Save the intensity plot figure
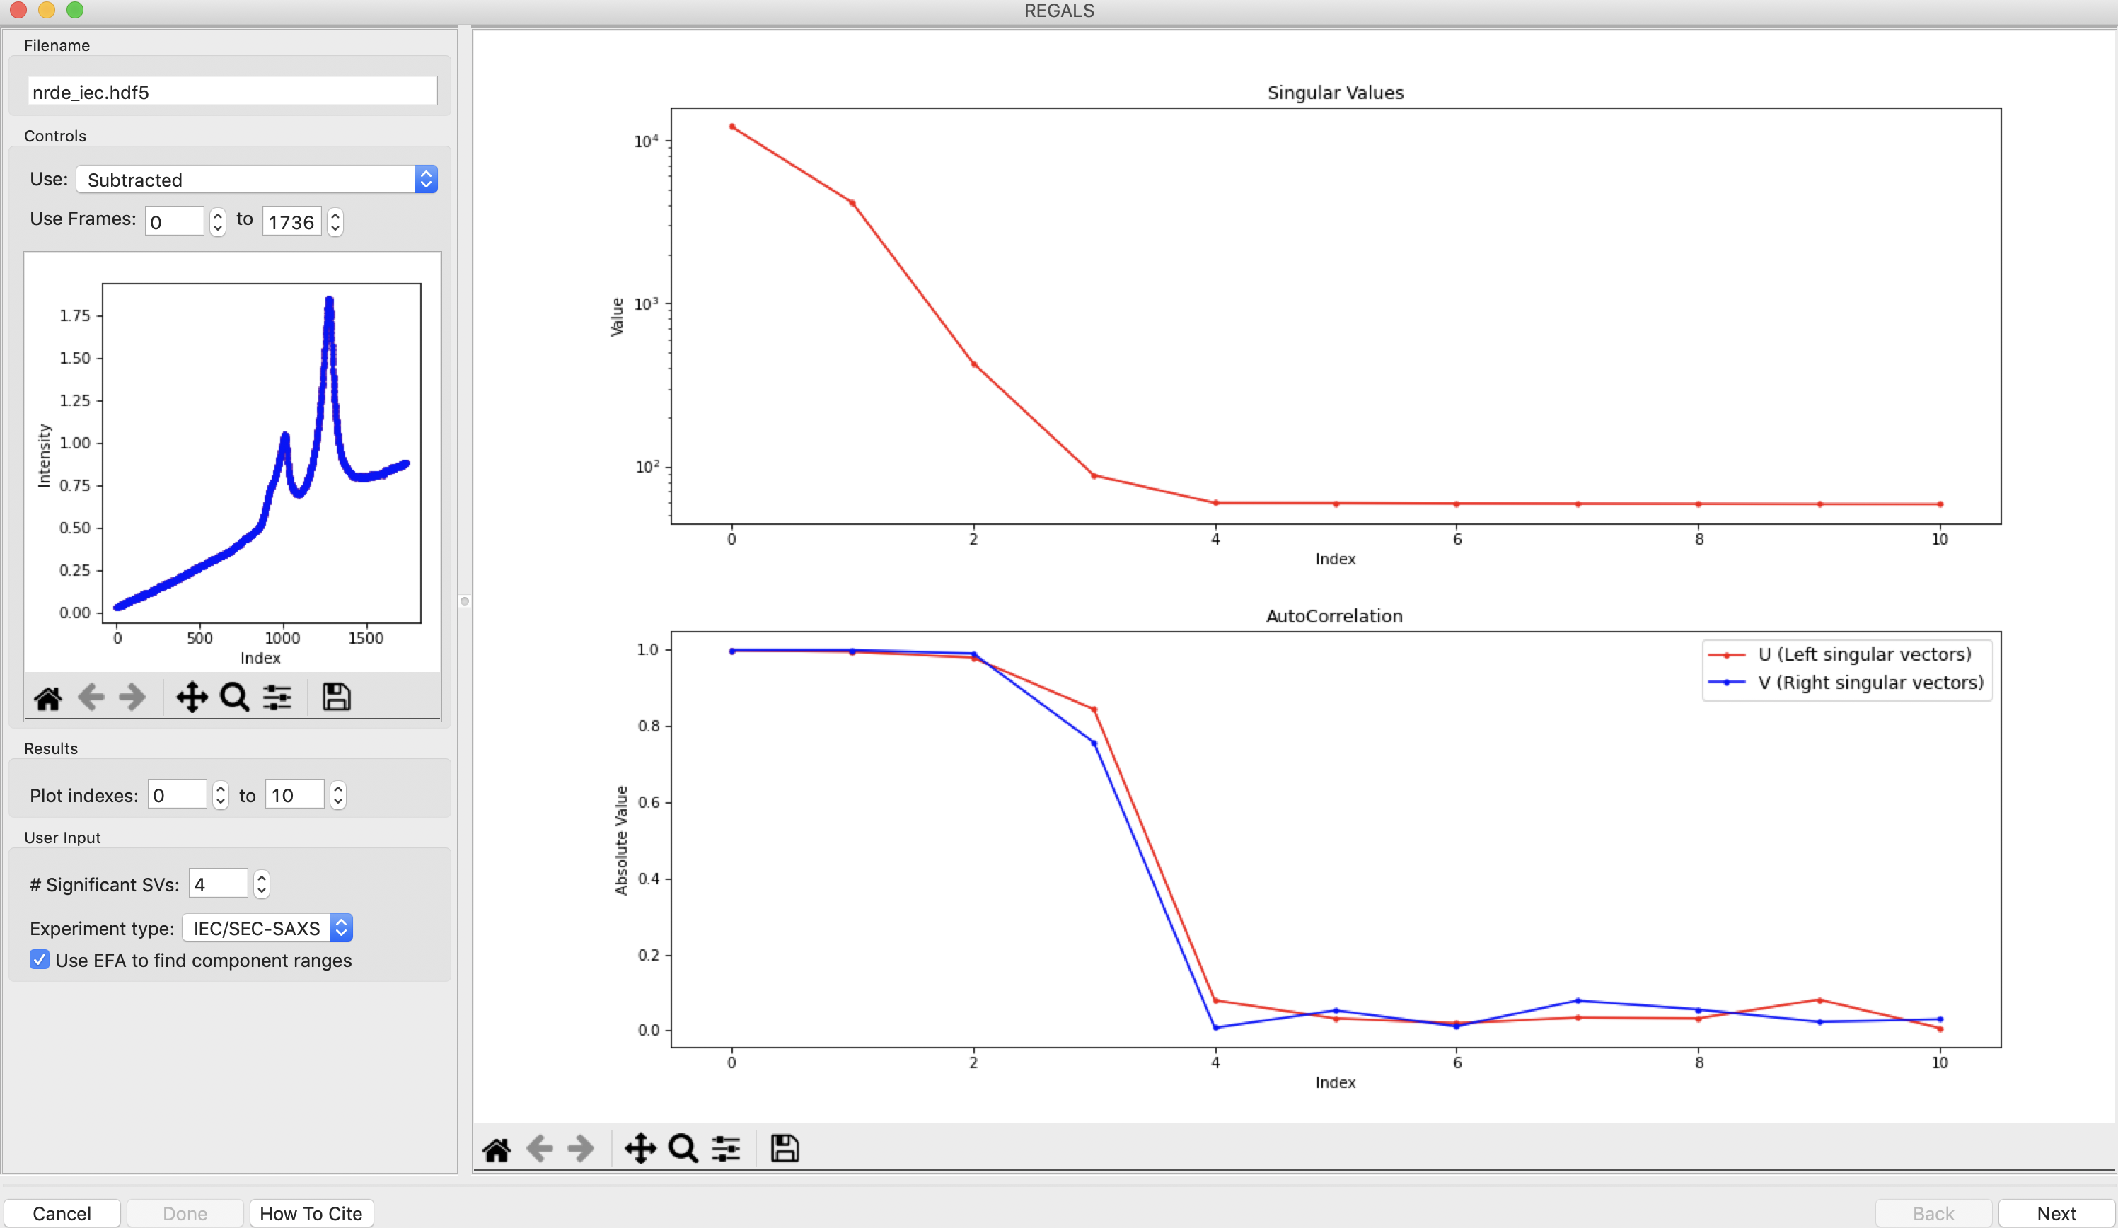 [336, 697]
